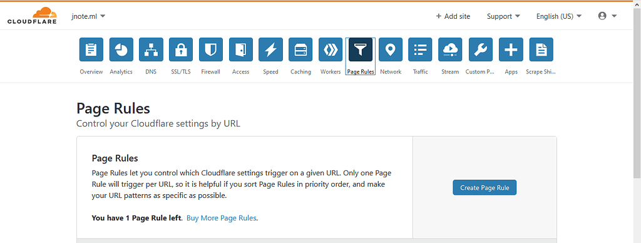Open the Apps plus icon
This screenshot has height=243, width=641.
click(x=511, y=49)
